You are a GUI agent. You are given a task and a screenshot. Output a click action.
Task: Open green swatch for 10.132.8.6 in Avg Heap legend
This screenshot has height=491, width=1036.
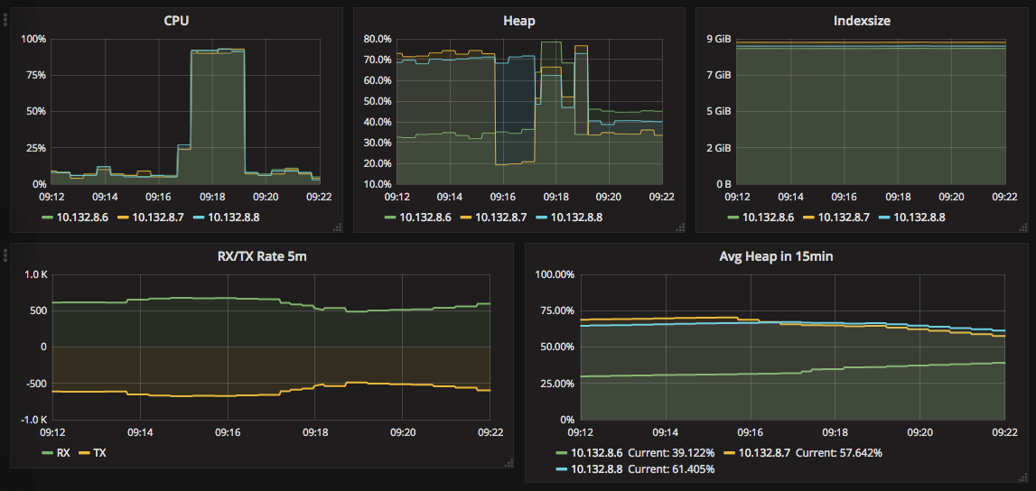562,453
